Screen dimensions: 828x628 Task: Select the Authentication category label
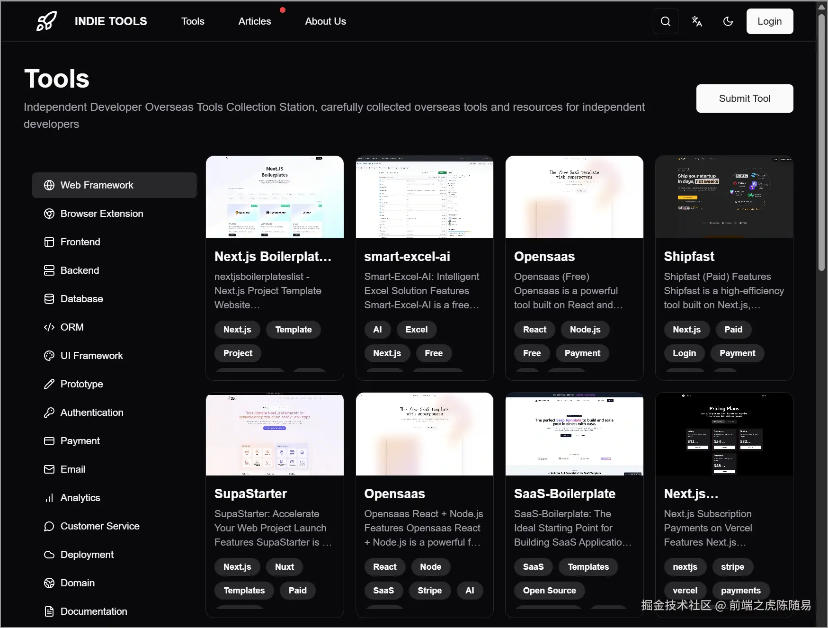coord(92,413)
